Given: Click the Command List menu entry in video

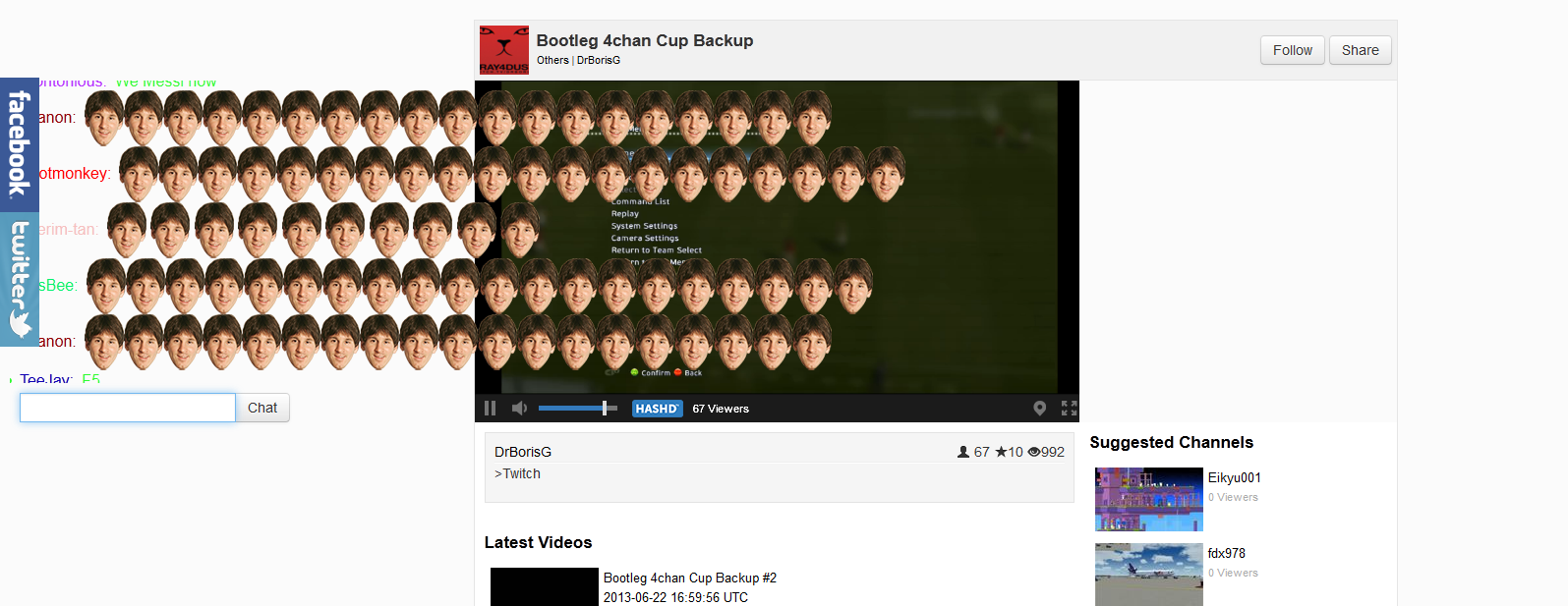Looking at the screenshot, I should coord(640,201).
